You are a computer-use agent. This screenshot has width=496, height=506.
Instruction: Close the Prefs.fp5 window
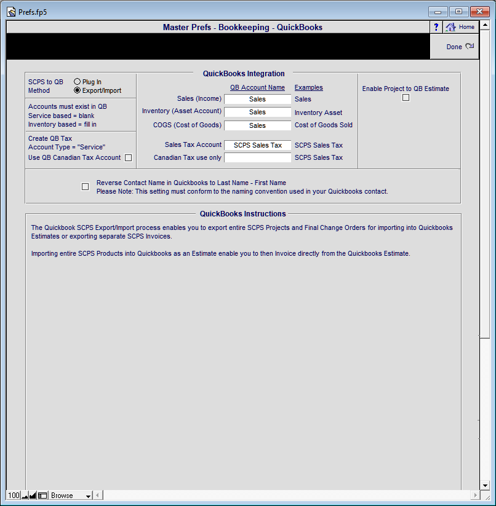click(479, 12)
